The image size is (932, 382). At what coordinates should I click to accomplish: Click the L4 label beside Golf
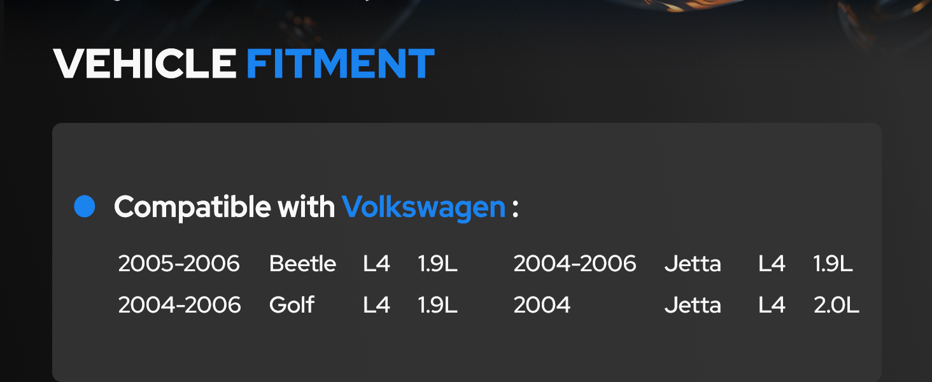[x=377, y=305]
